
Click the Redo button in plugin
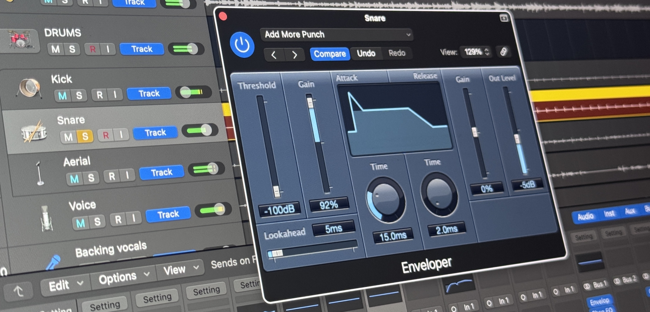click(x=397, y=53)
